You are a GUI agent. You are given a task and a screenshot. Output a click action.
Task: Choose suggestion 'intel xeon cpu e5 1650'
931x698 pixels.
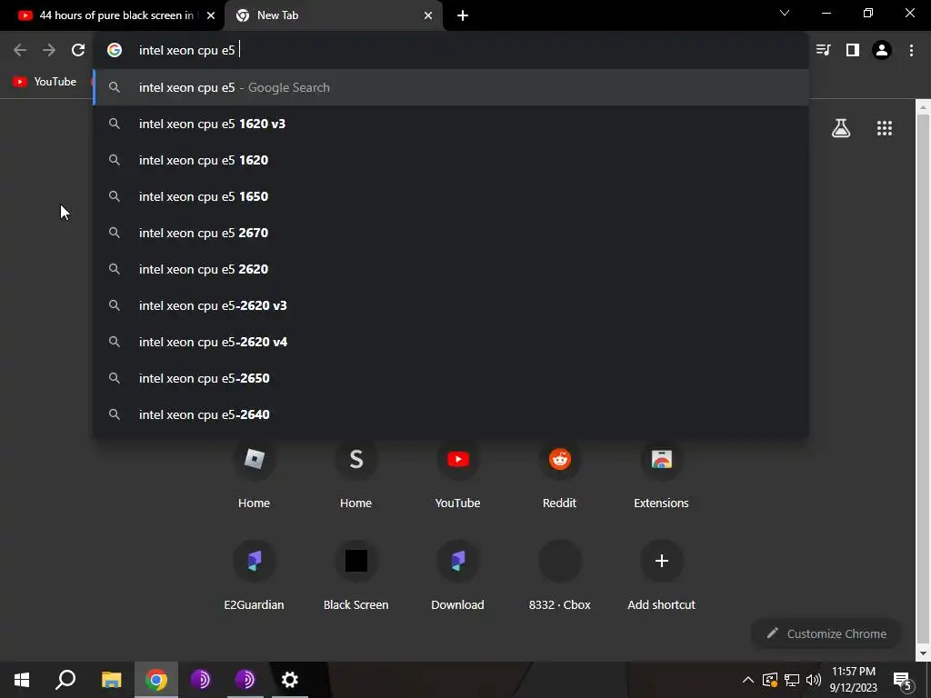(451, 196)
